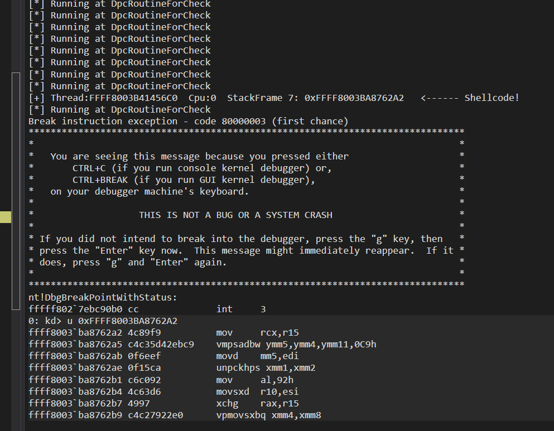Click the Break instruction exception line

pos(189,121)
